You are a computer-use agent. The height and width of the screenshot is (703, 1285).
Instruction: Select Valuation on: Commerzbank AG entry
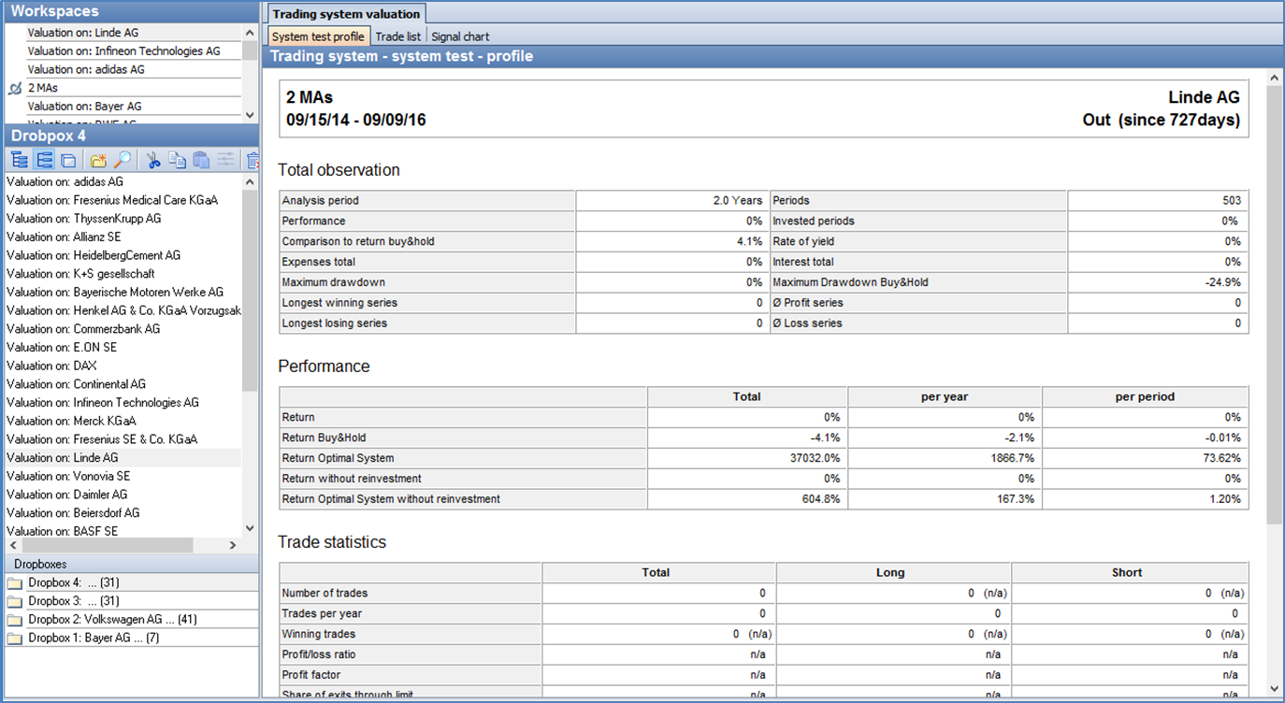tap(83, 329)
